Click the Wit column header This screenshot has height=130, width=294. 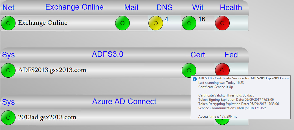click(x=198, y=8)
